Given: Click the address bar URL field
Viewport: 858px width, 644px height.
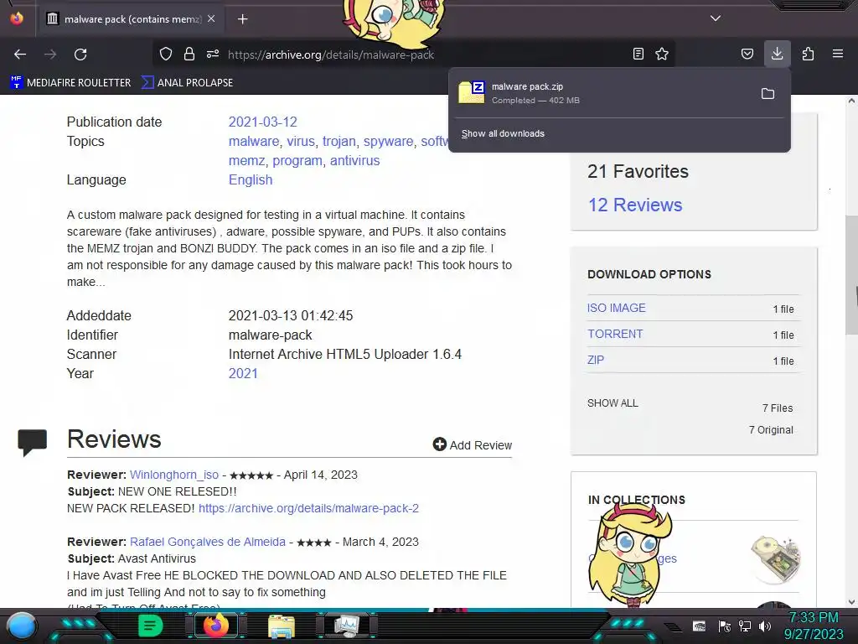Looking at the screenshot, I should (x=330, y=55).
